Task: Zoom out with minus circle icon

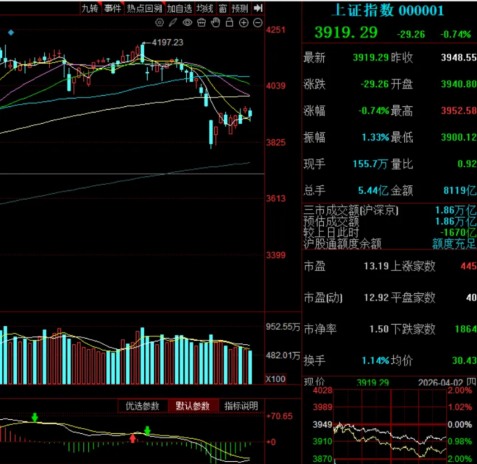Action: [x=258, y=23]
